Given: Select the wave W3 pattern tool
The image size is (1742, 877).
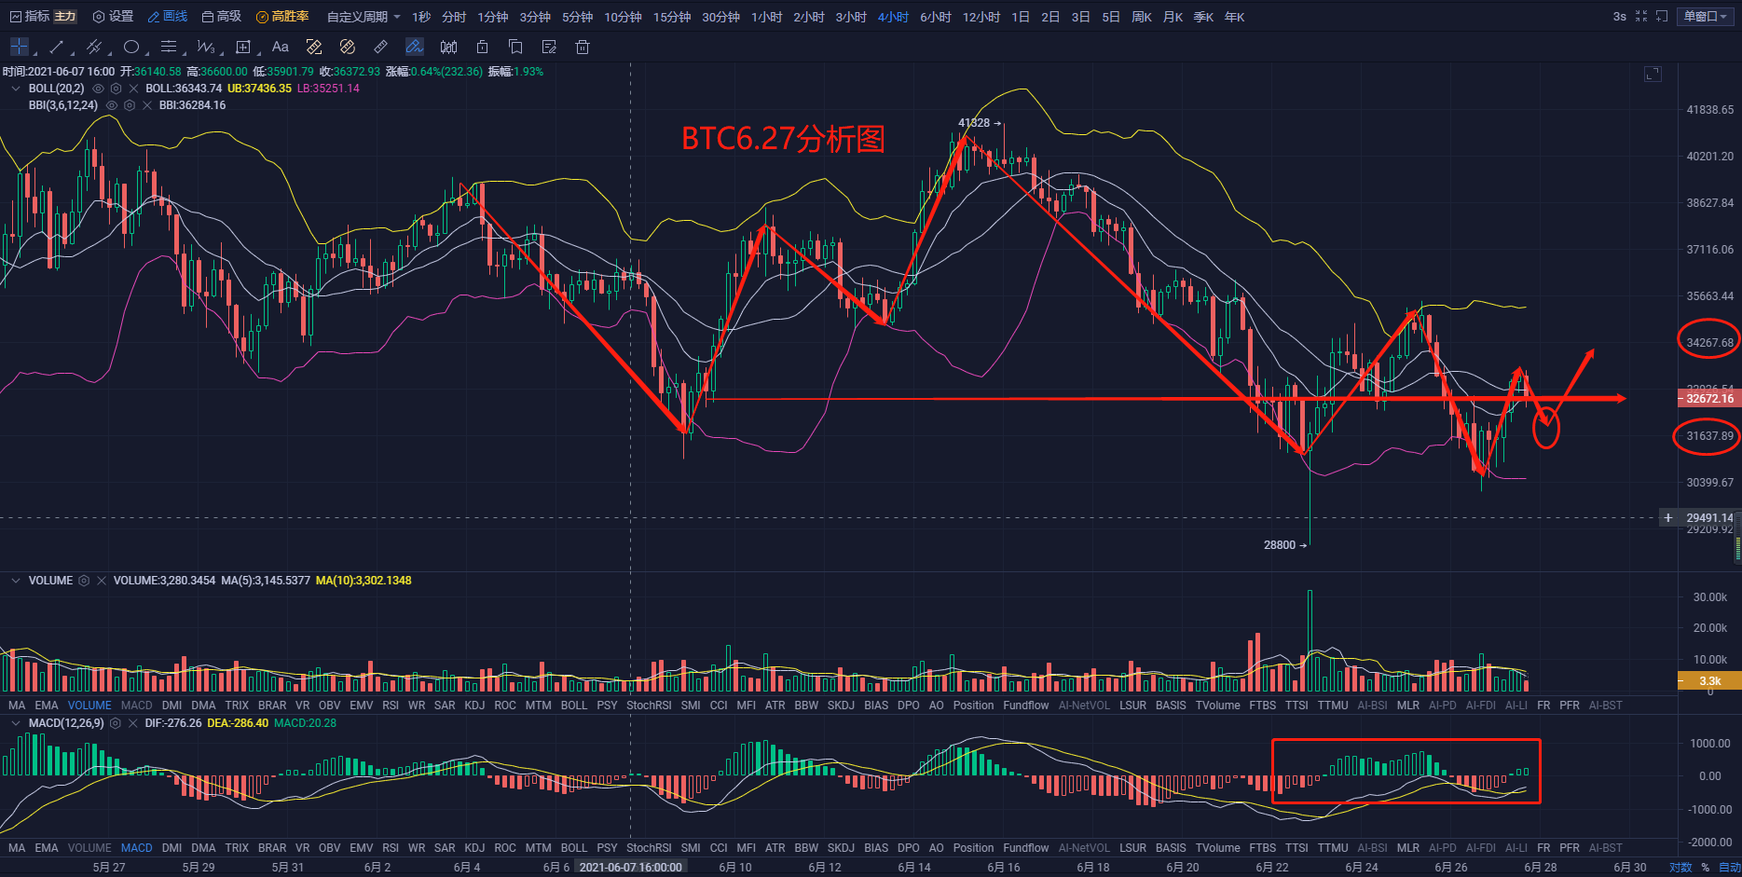Looking at the screenshot, I should pyautogui.click(x=206, y=47).
